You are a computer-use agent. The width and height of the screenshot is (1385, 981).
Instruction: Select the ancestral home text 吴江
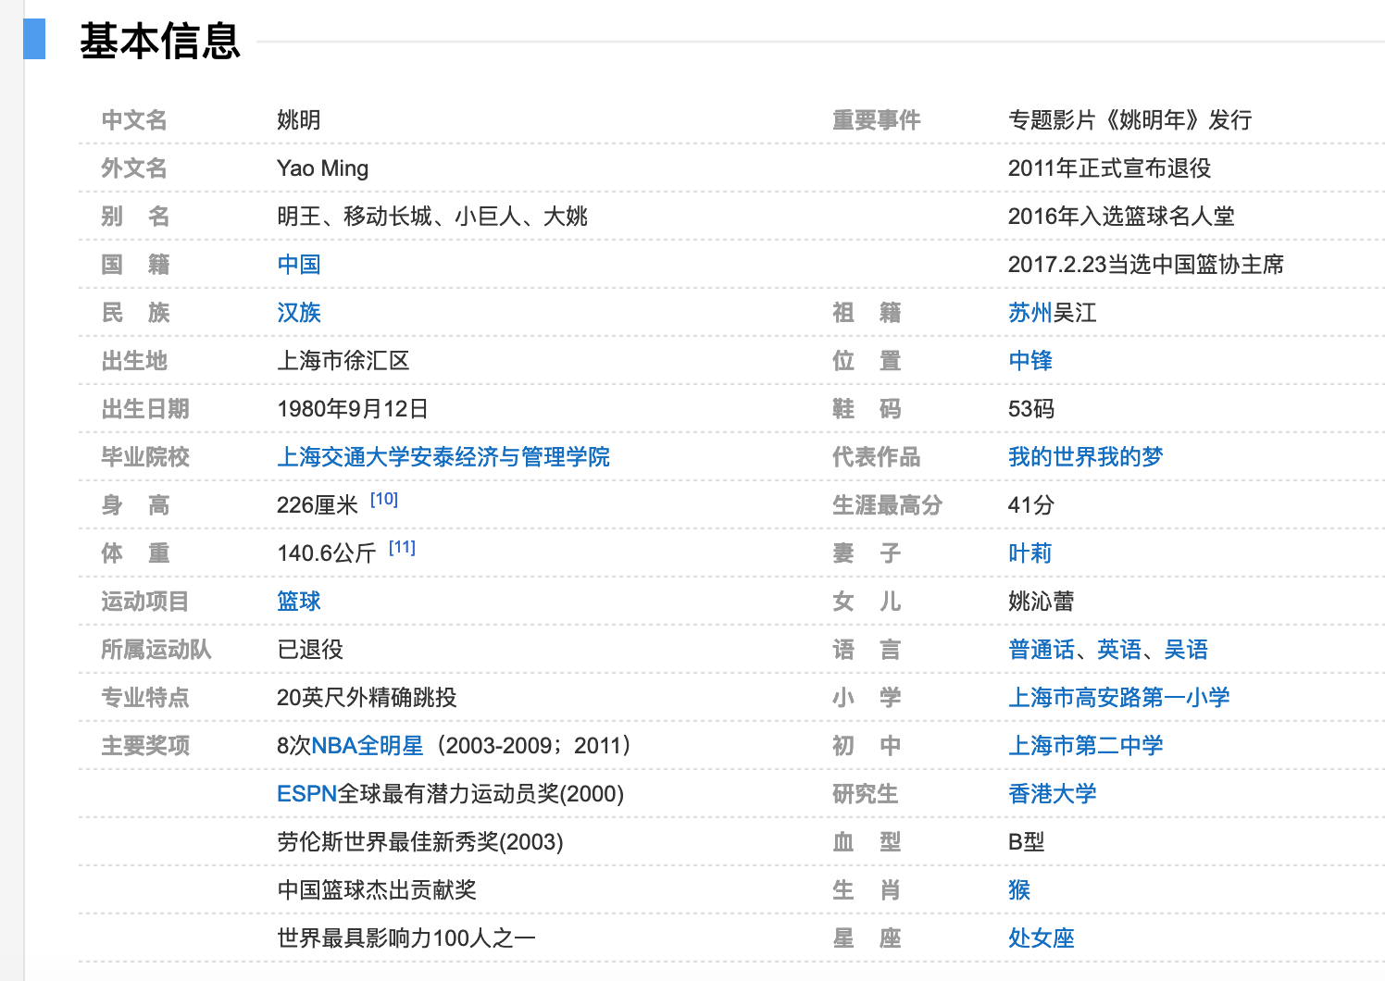click(1075, 313)
